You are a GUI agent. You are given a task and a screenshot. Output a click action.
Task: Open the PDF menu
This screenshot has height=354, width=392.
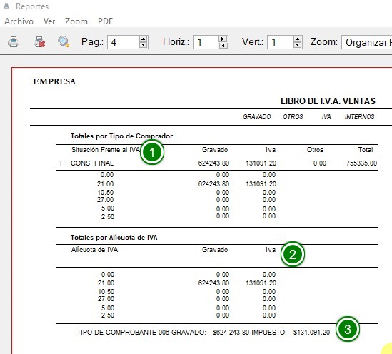click(105, 21)
